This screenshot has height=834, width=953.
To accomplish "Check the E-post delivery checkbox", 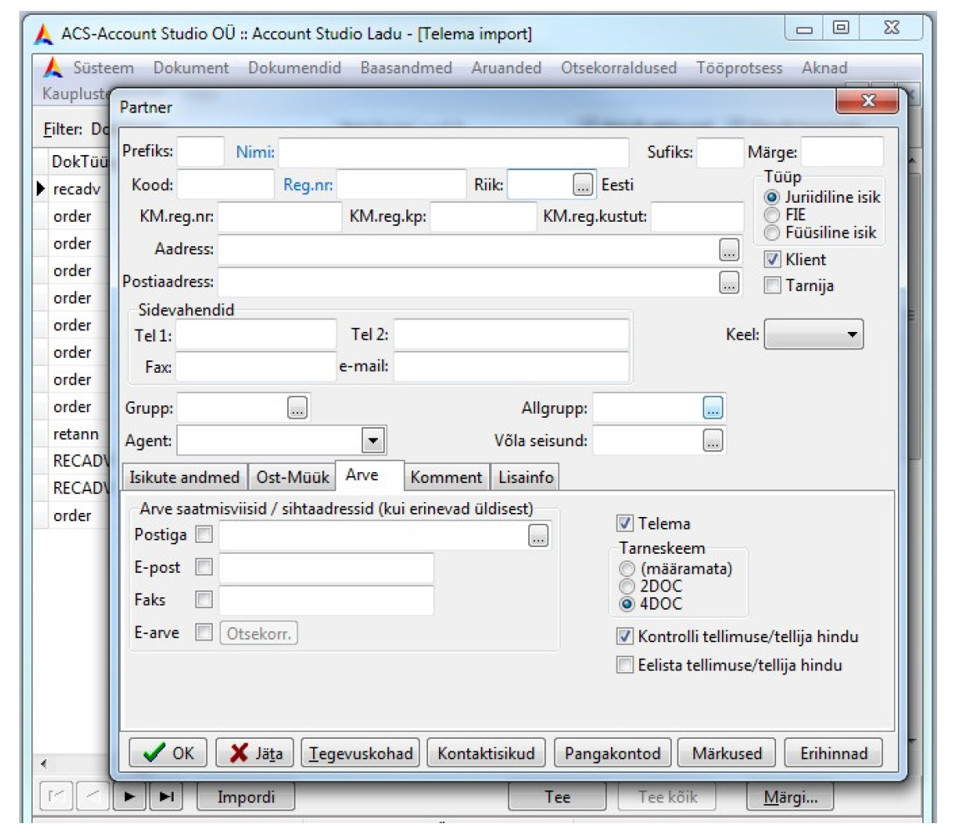I will (204, 567).
